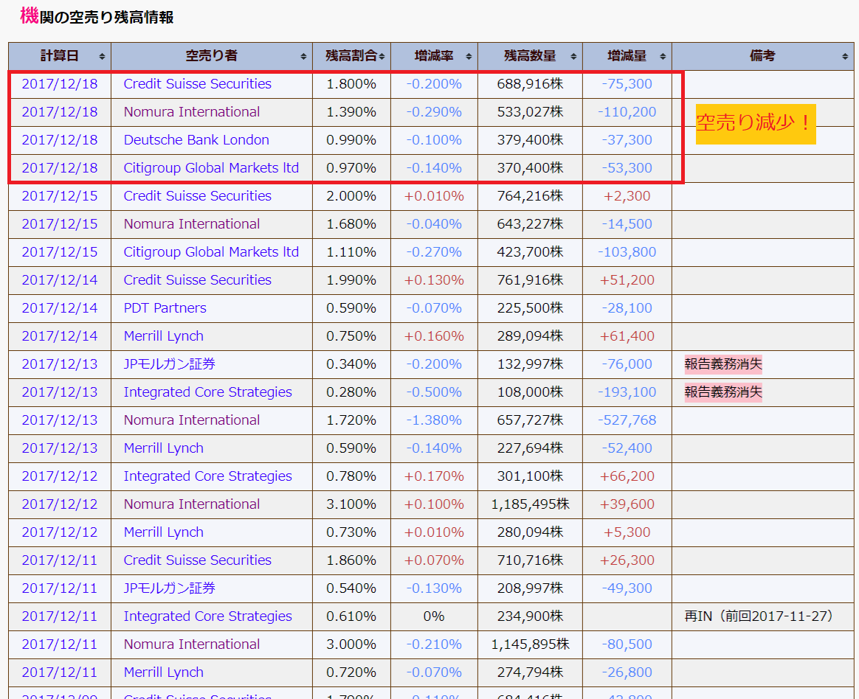Open Merrill Lynch link dated 2017/12/11

pos(163,672)
